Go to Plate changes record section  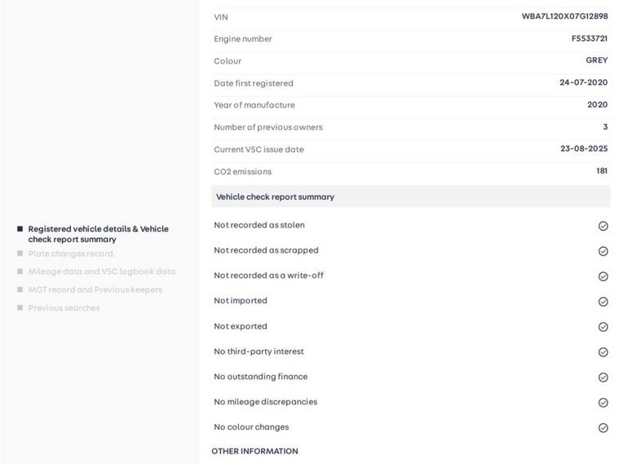click(x=72, y=254)
